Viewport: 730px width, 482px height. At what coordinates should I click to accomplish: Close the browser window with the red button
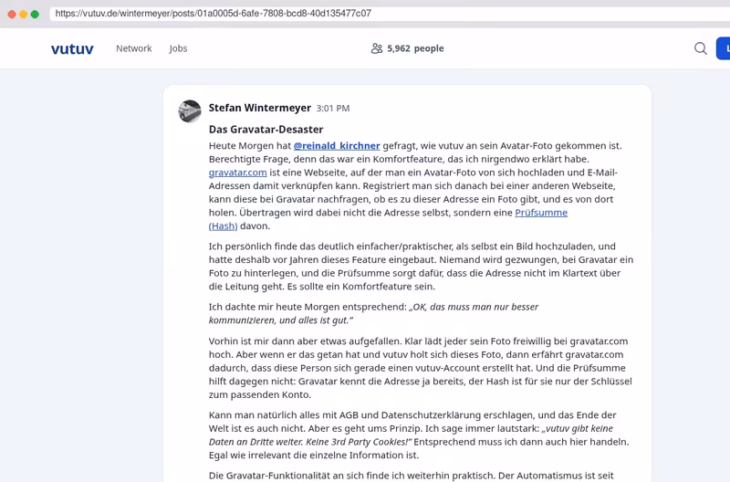point(12,14)
